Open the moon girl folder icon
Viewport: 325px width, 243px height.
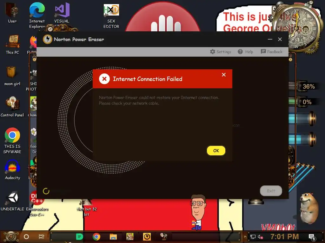pos(12,76)
